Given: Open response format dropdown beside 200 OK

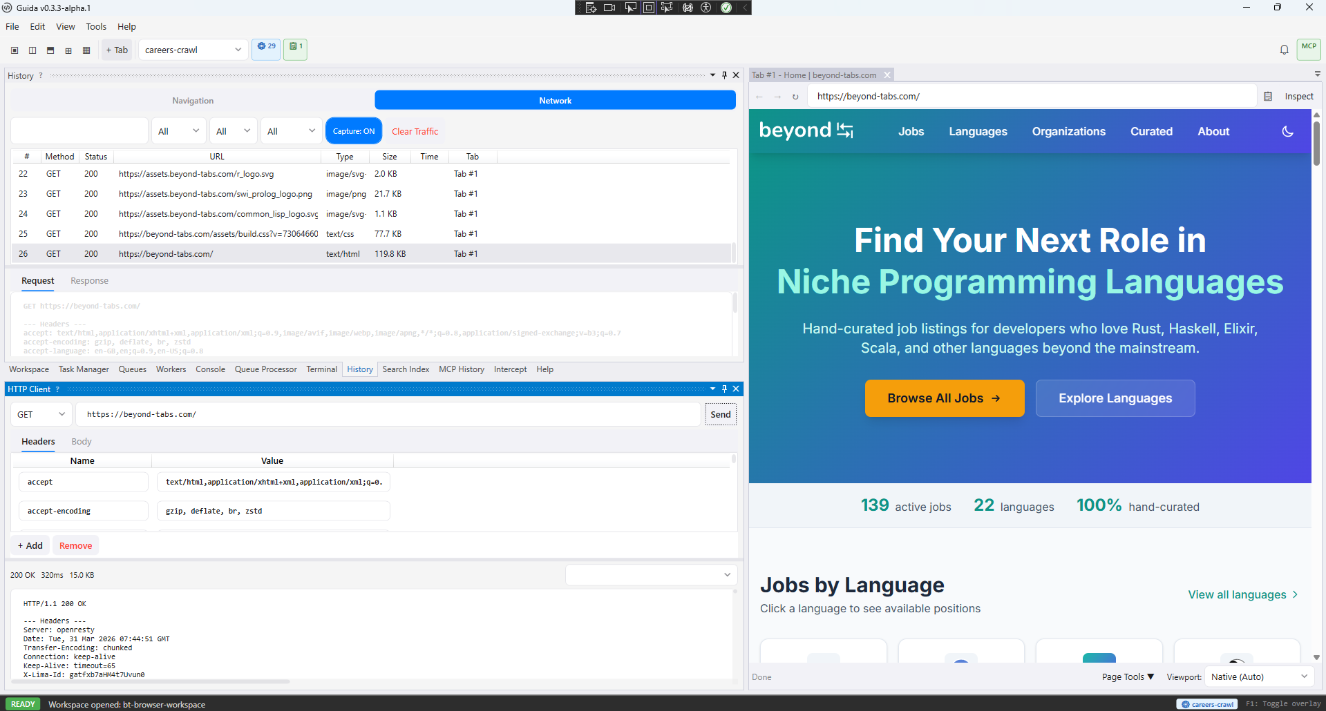Looking at the screenshot, I should [x=651, y=575].
